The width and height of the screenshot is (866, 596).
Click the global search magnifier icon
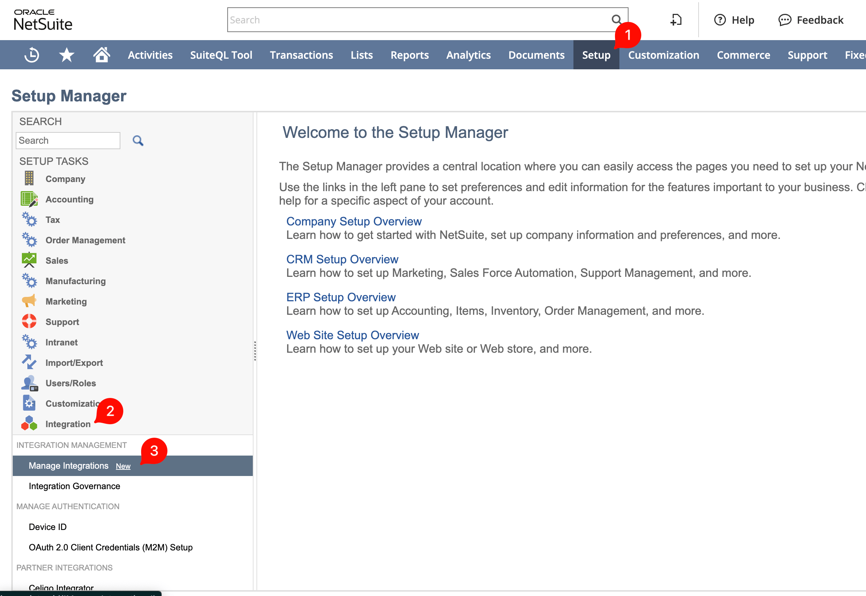pos(616,19)
